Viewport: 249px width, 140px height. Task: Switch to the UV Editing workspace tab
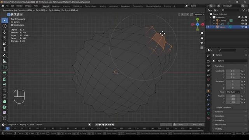pos(78,6)
